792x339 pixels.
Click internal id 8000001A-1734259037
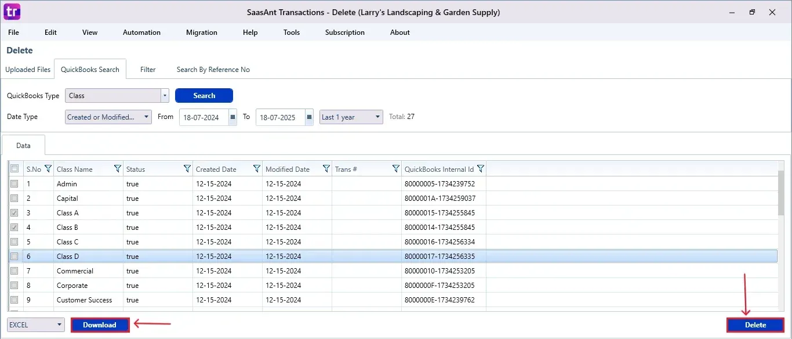coord(439,199)
